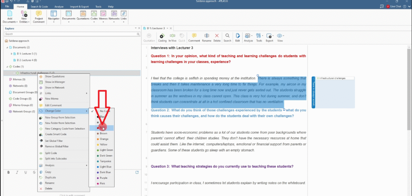This screenshot has height=196, width=412.
Task: Collapse the Documents (2) tree node
Action: click(7, 47)
